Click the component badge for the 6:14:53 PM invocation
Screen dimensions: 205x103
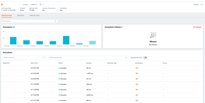tap(137, 73)
